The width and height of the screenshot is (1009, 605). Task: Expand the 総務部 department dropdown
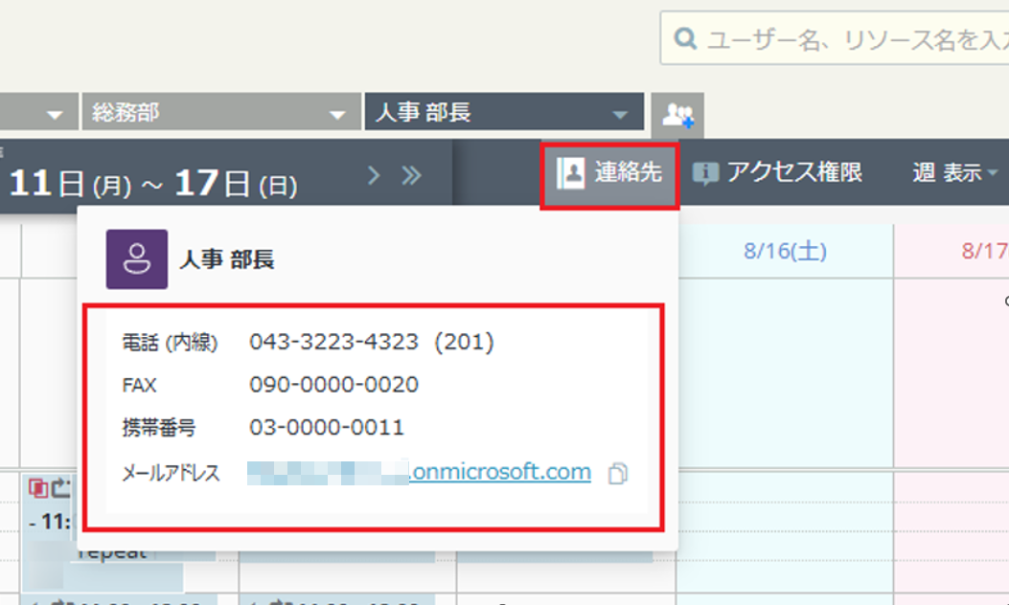pyautogui.click(x=220, y=112)
